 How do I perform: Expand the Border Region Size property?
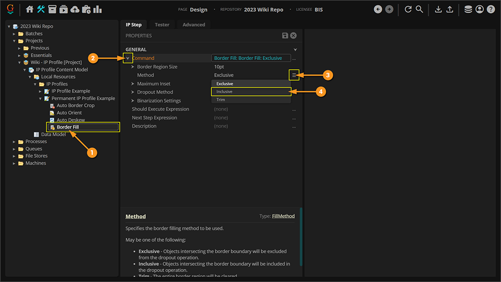click(x=133, y=67)
